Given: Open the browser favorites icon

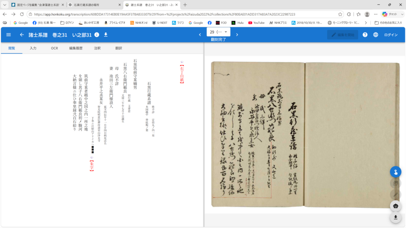Looking at the screenshot, I should click(358, 14).
